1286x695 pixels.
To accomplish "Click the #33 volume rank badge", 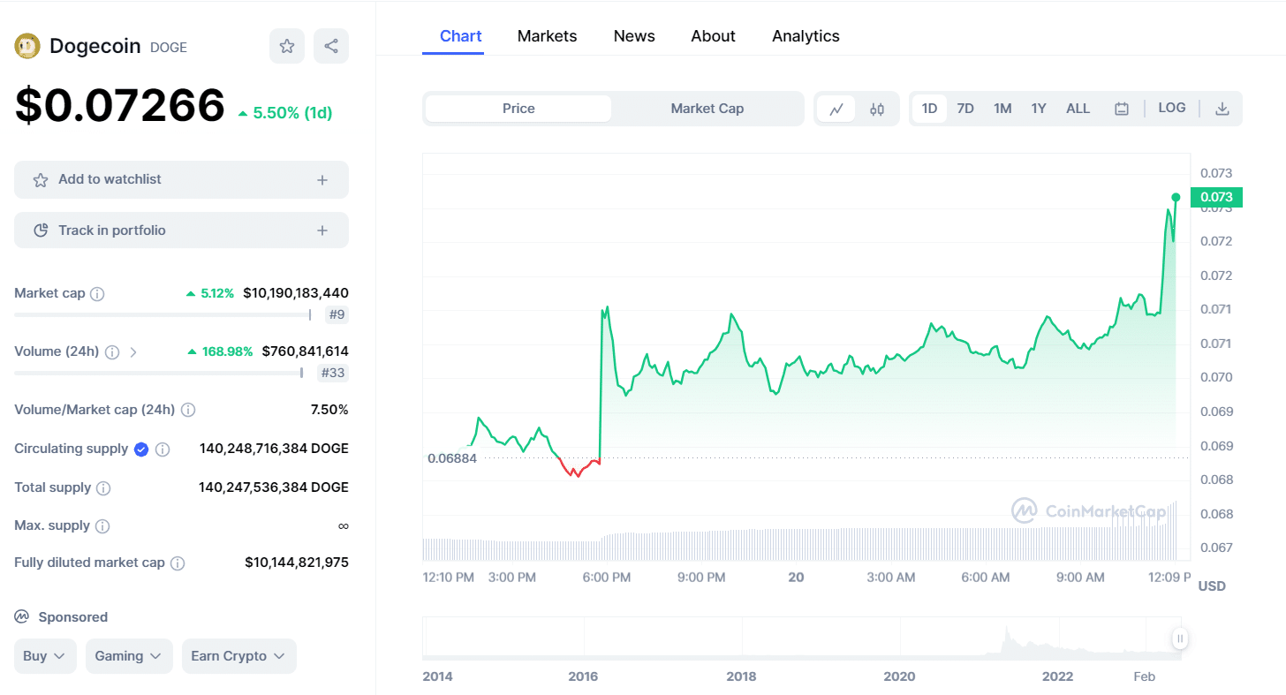I will pos(333,373).
